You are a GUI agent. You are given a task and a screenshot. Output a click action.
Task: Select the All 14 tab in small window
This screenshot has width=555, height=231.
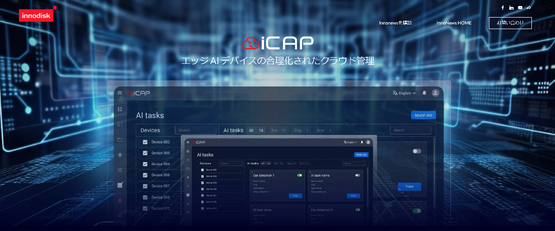pos(265,163)
